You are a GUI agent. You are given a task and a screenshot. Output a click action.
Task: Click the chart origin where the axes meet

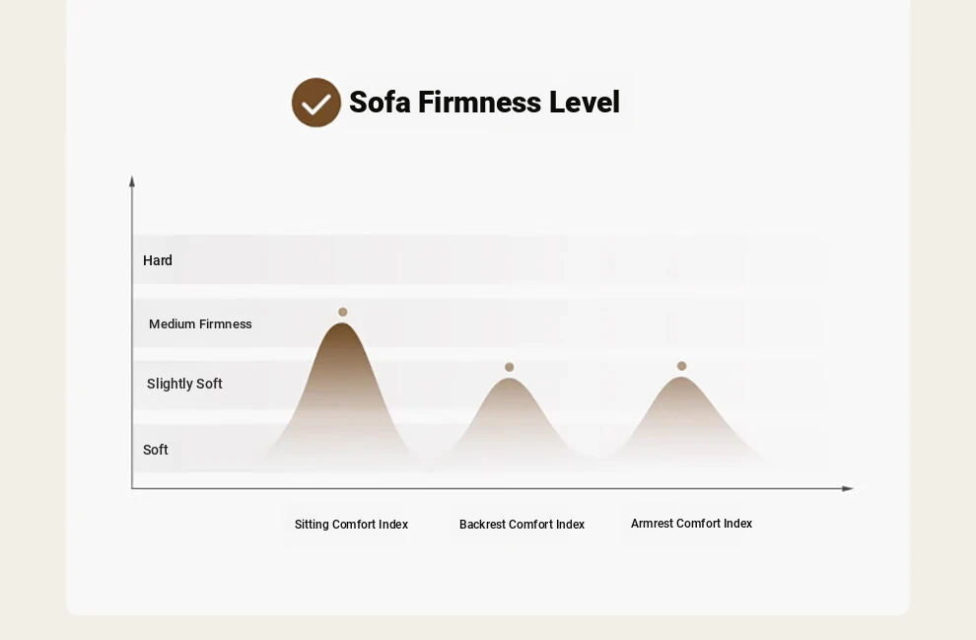pos(132,488)
